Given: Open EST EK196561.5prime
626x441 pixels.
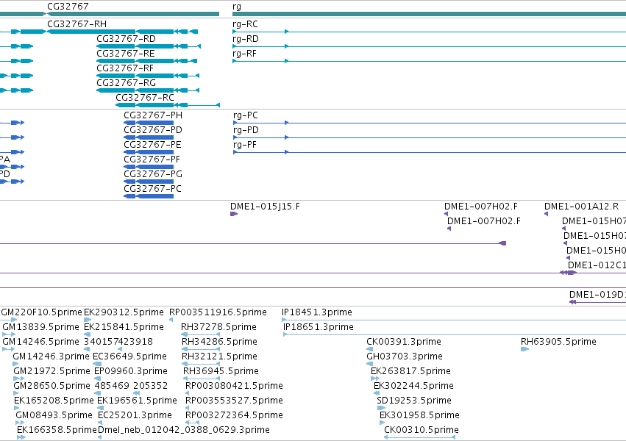Looking at the screenshot, I should [137, 401].
